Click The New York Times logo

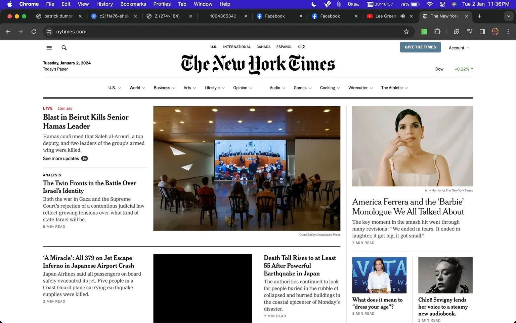tap(258, 64)
